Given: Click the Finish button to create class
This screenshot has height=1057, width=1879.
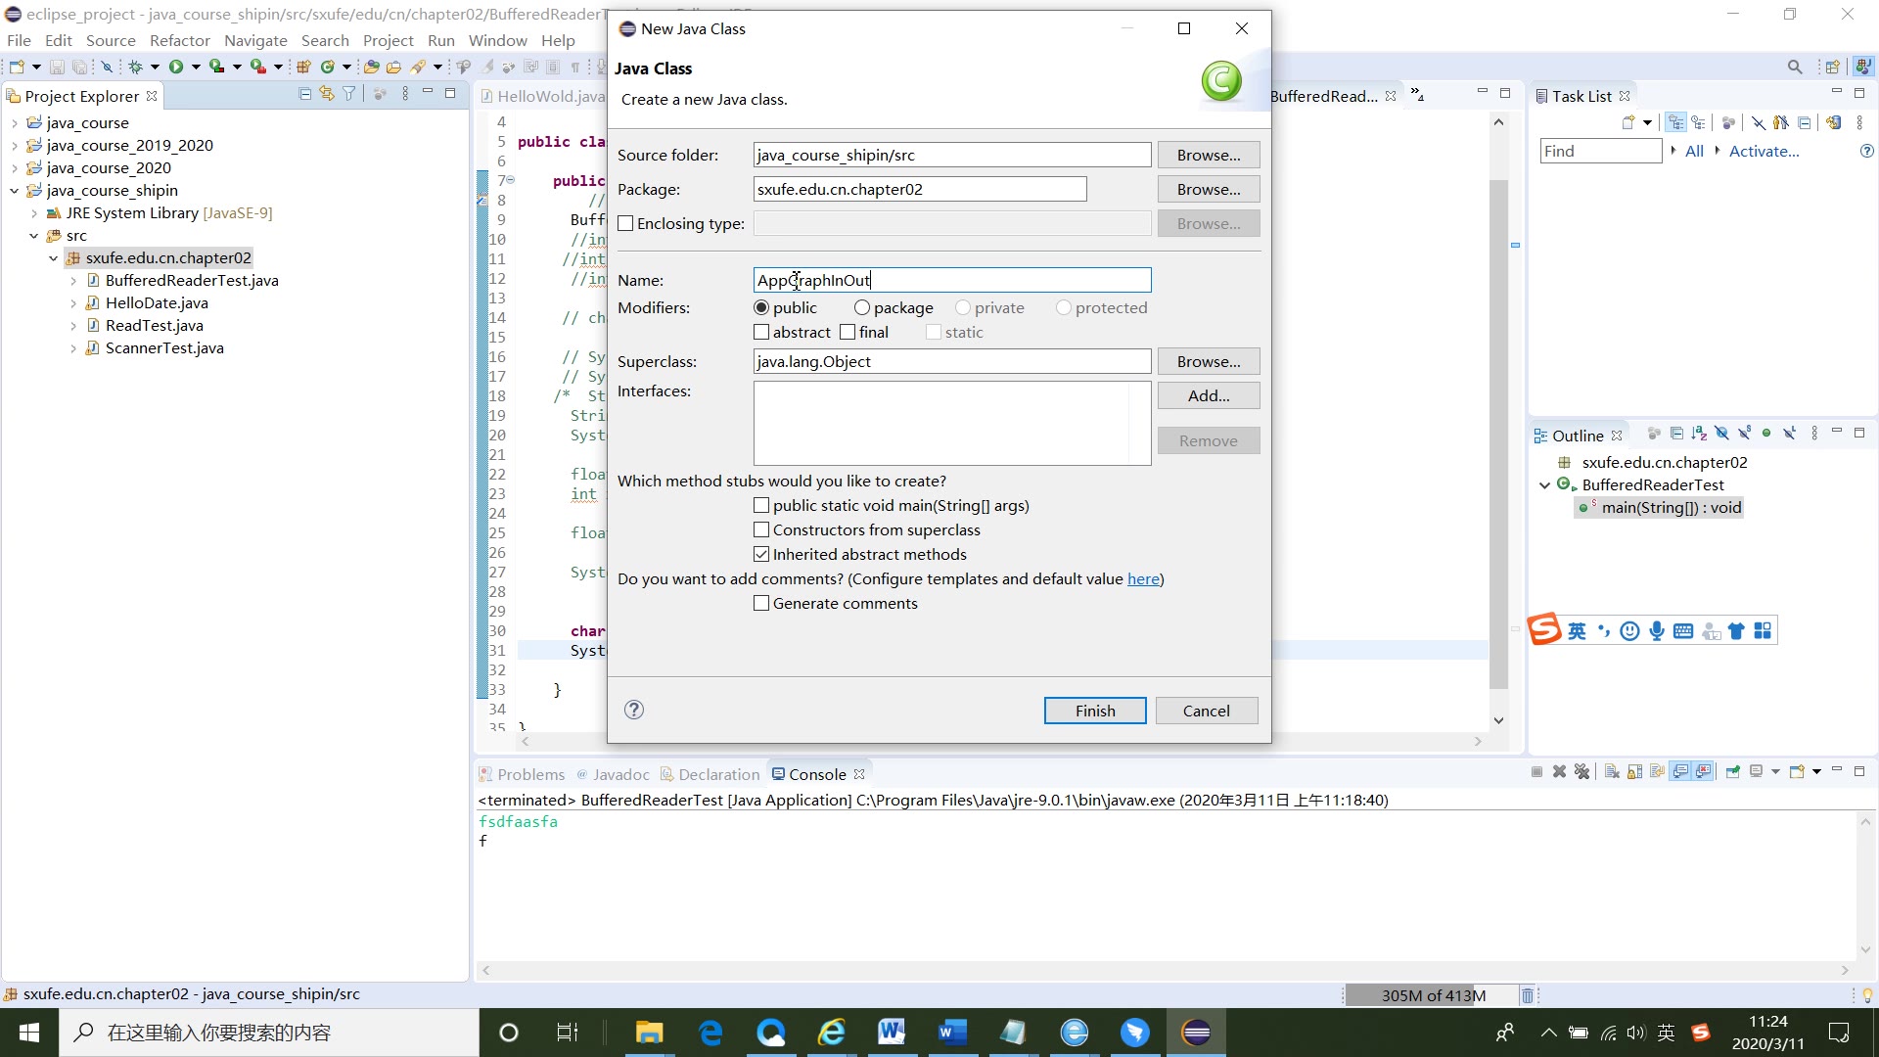Looking at the screenshot, I should point(1094,710).
